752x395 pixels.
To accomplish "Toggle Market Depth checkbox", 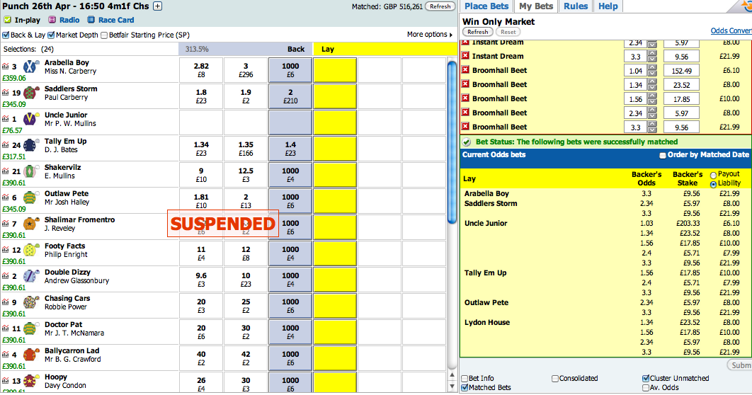I will 52,35.
